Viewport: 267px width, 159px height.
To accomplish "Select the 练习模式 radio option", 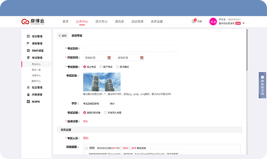I will [117, 67].
